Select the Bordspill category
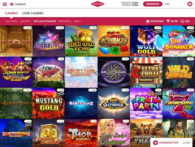 pyautogui.click(x=65, y=21)
